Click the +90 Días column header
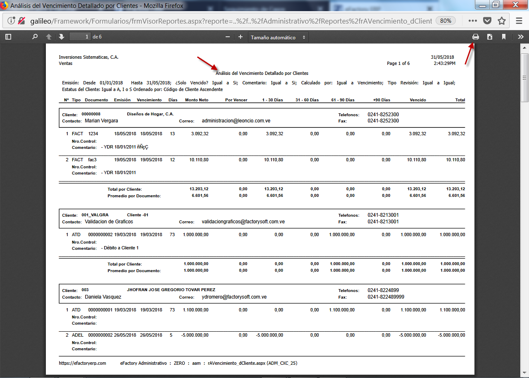The height and width of the screenshot is (378, 529). click(x=381, y=100)
